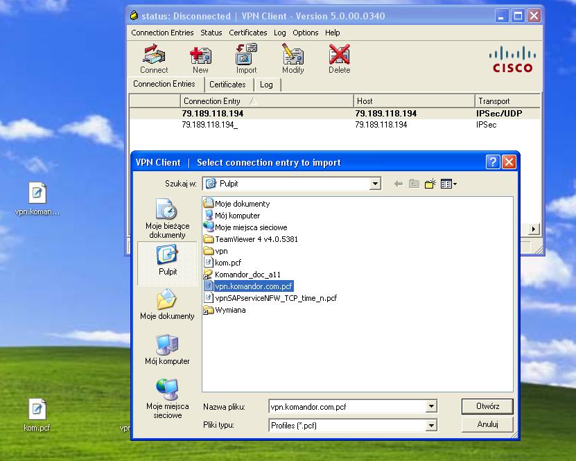
Task: Click the Transport column header
Action: click(x=507, y=101)
